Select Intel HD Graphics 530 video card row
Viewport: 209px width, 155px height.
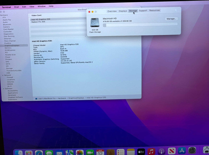(x=58, y=19)
